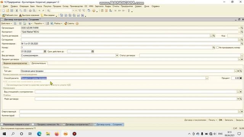Switch to Реализация товаров и услуг window tab
244x137 pixels.
(x=15, y=124)
